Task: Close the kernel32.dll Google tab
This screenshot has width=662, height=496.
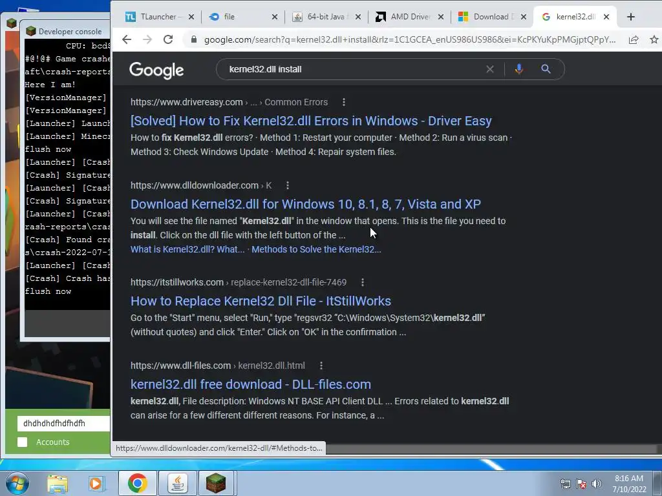Action: pyautogui.click(x=606, y=17)
